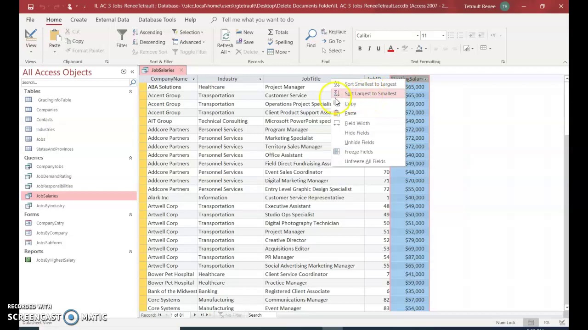
Task: Open the File tab
Action: 30,20
